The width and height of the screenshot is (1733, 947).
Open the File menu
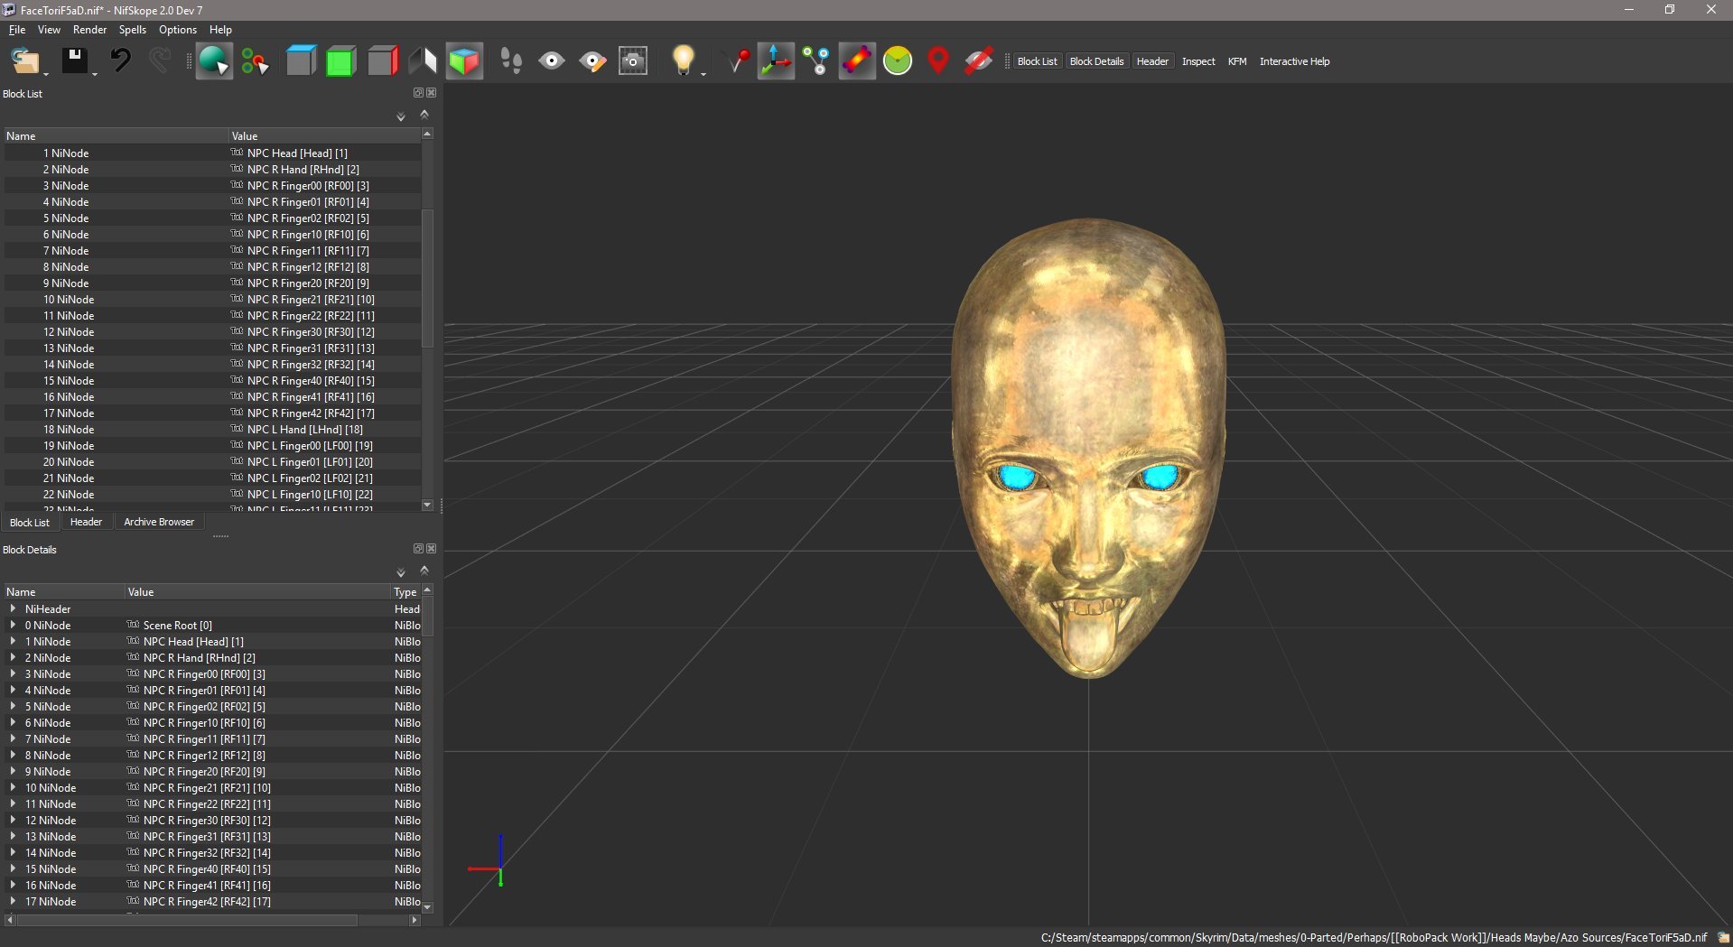click(x=17, y=30)
